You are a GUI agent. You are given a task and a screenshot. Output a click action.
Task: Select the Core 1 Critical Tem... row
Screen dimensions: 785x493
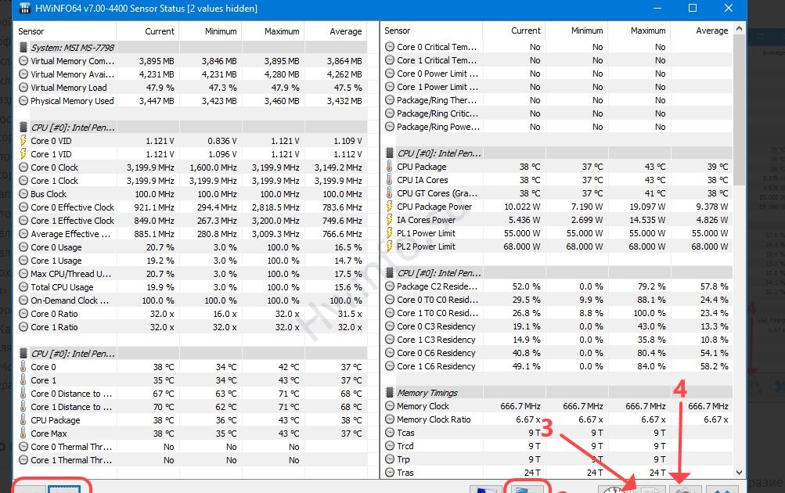coord(558,60)
